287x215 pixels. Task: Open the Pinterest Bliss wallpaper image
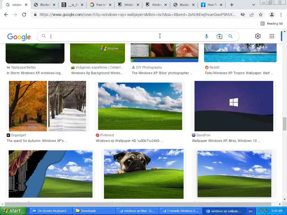pos(140,106)
